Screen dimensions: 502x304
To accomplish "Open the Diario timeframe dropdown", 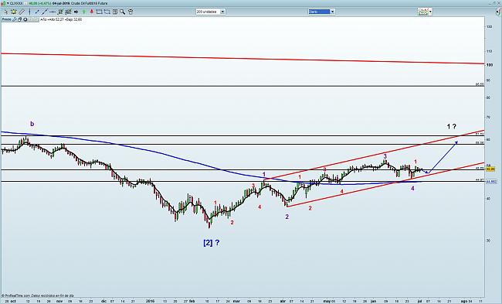I will 321,12.
